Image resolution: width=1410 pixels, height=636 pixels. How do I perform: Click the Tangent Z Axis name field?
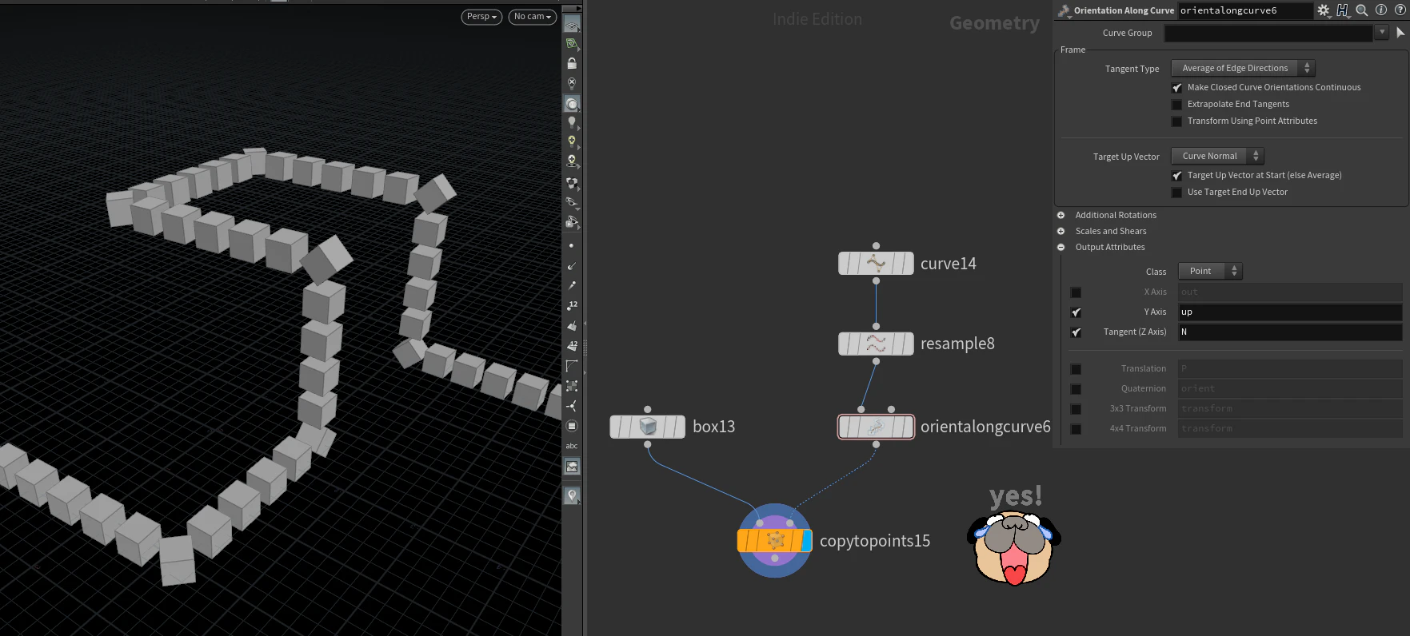(1290, 332)
